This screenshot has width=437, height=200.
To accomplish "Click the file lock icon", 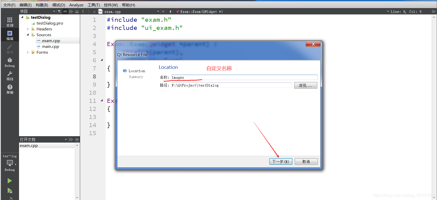I will tap(94, 11).
